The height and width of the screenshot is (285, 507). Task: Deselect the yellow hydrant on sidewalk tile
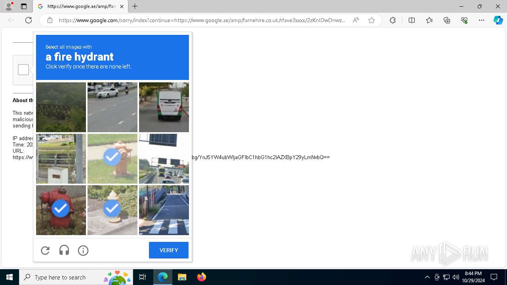112,210
